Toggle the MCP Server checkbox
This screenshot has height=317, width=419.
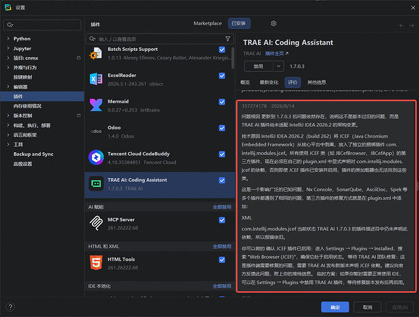point(222,220)
